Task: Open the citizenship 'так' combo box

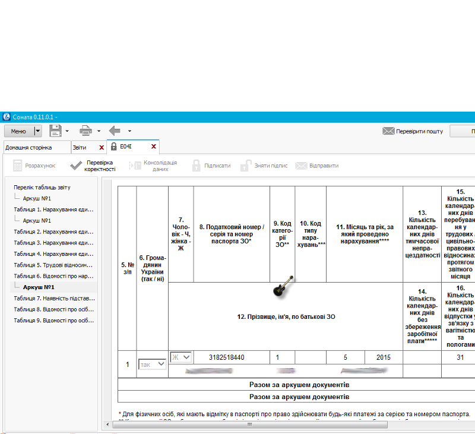Action: 153,364
